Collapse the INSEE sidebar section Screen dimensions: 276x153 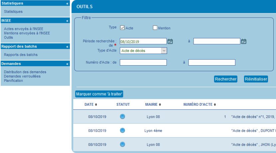(x=68, y=21)
